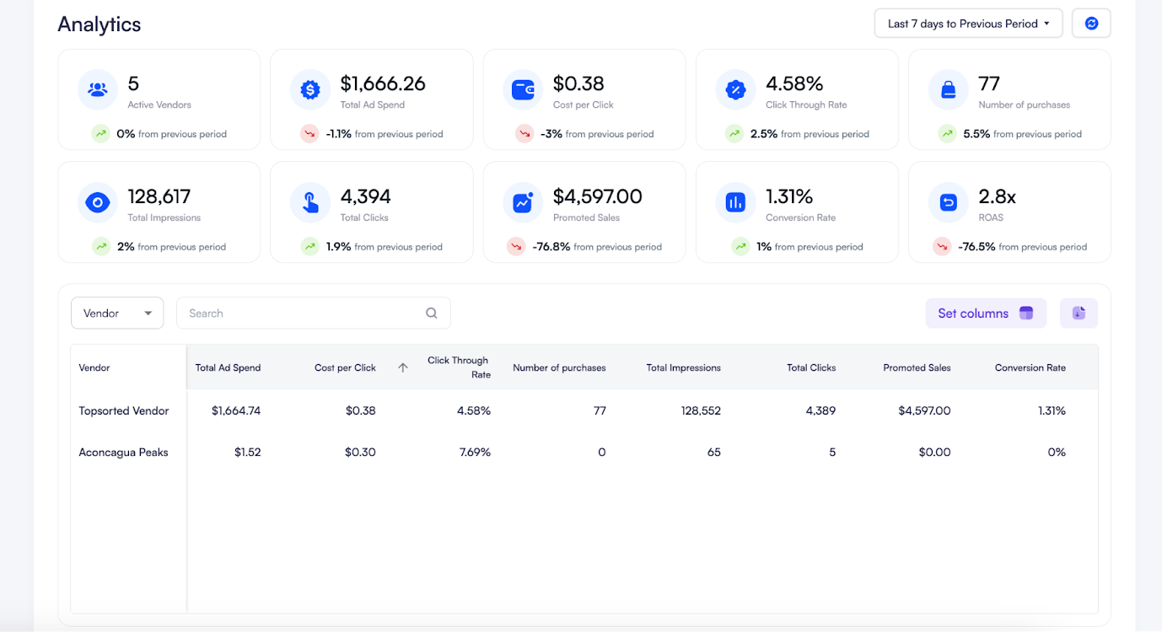Open the Topsorted Vendor row
Image resolution: width=1162 pixels, height=632 pixels.
point(124,410)
